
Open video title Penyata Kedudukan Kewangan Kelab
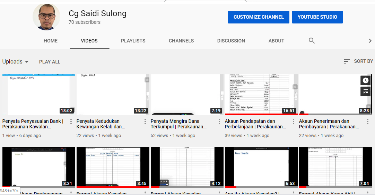[x=101, y=124]
